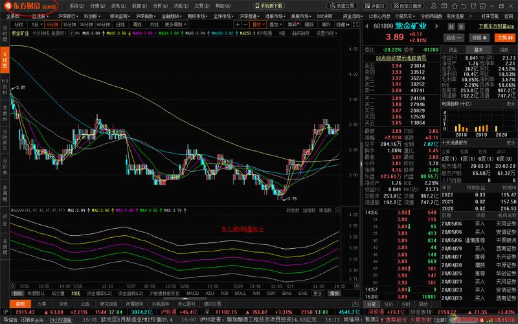Click 提醒 alert button

(x=480, y=38)
